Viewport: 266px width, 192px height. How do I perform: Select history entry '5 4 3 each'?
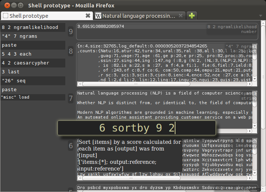click(x=33, y=54)
